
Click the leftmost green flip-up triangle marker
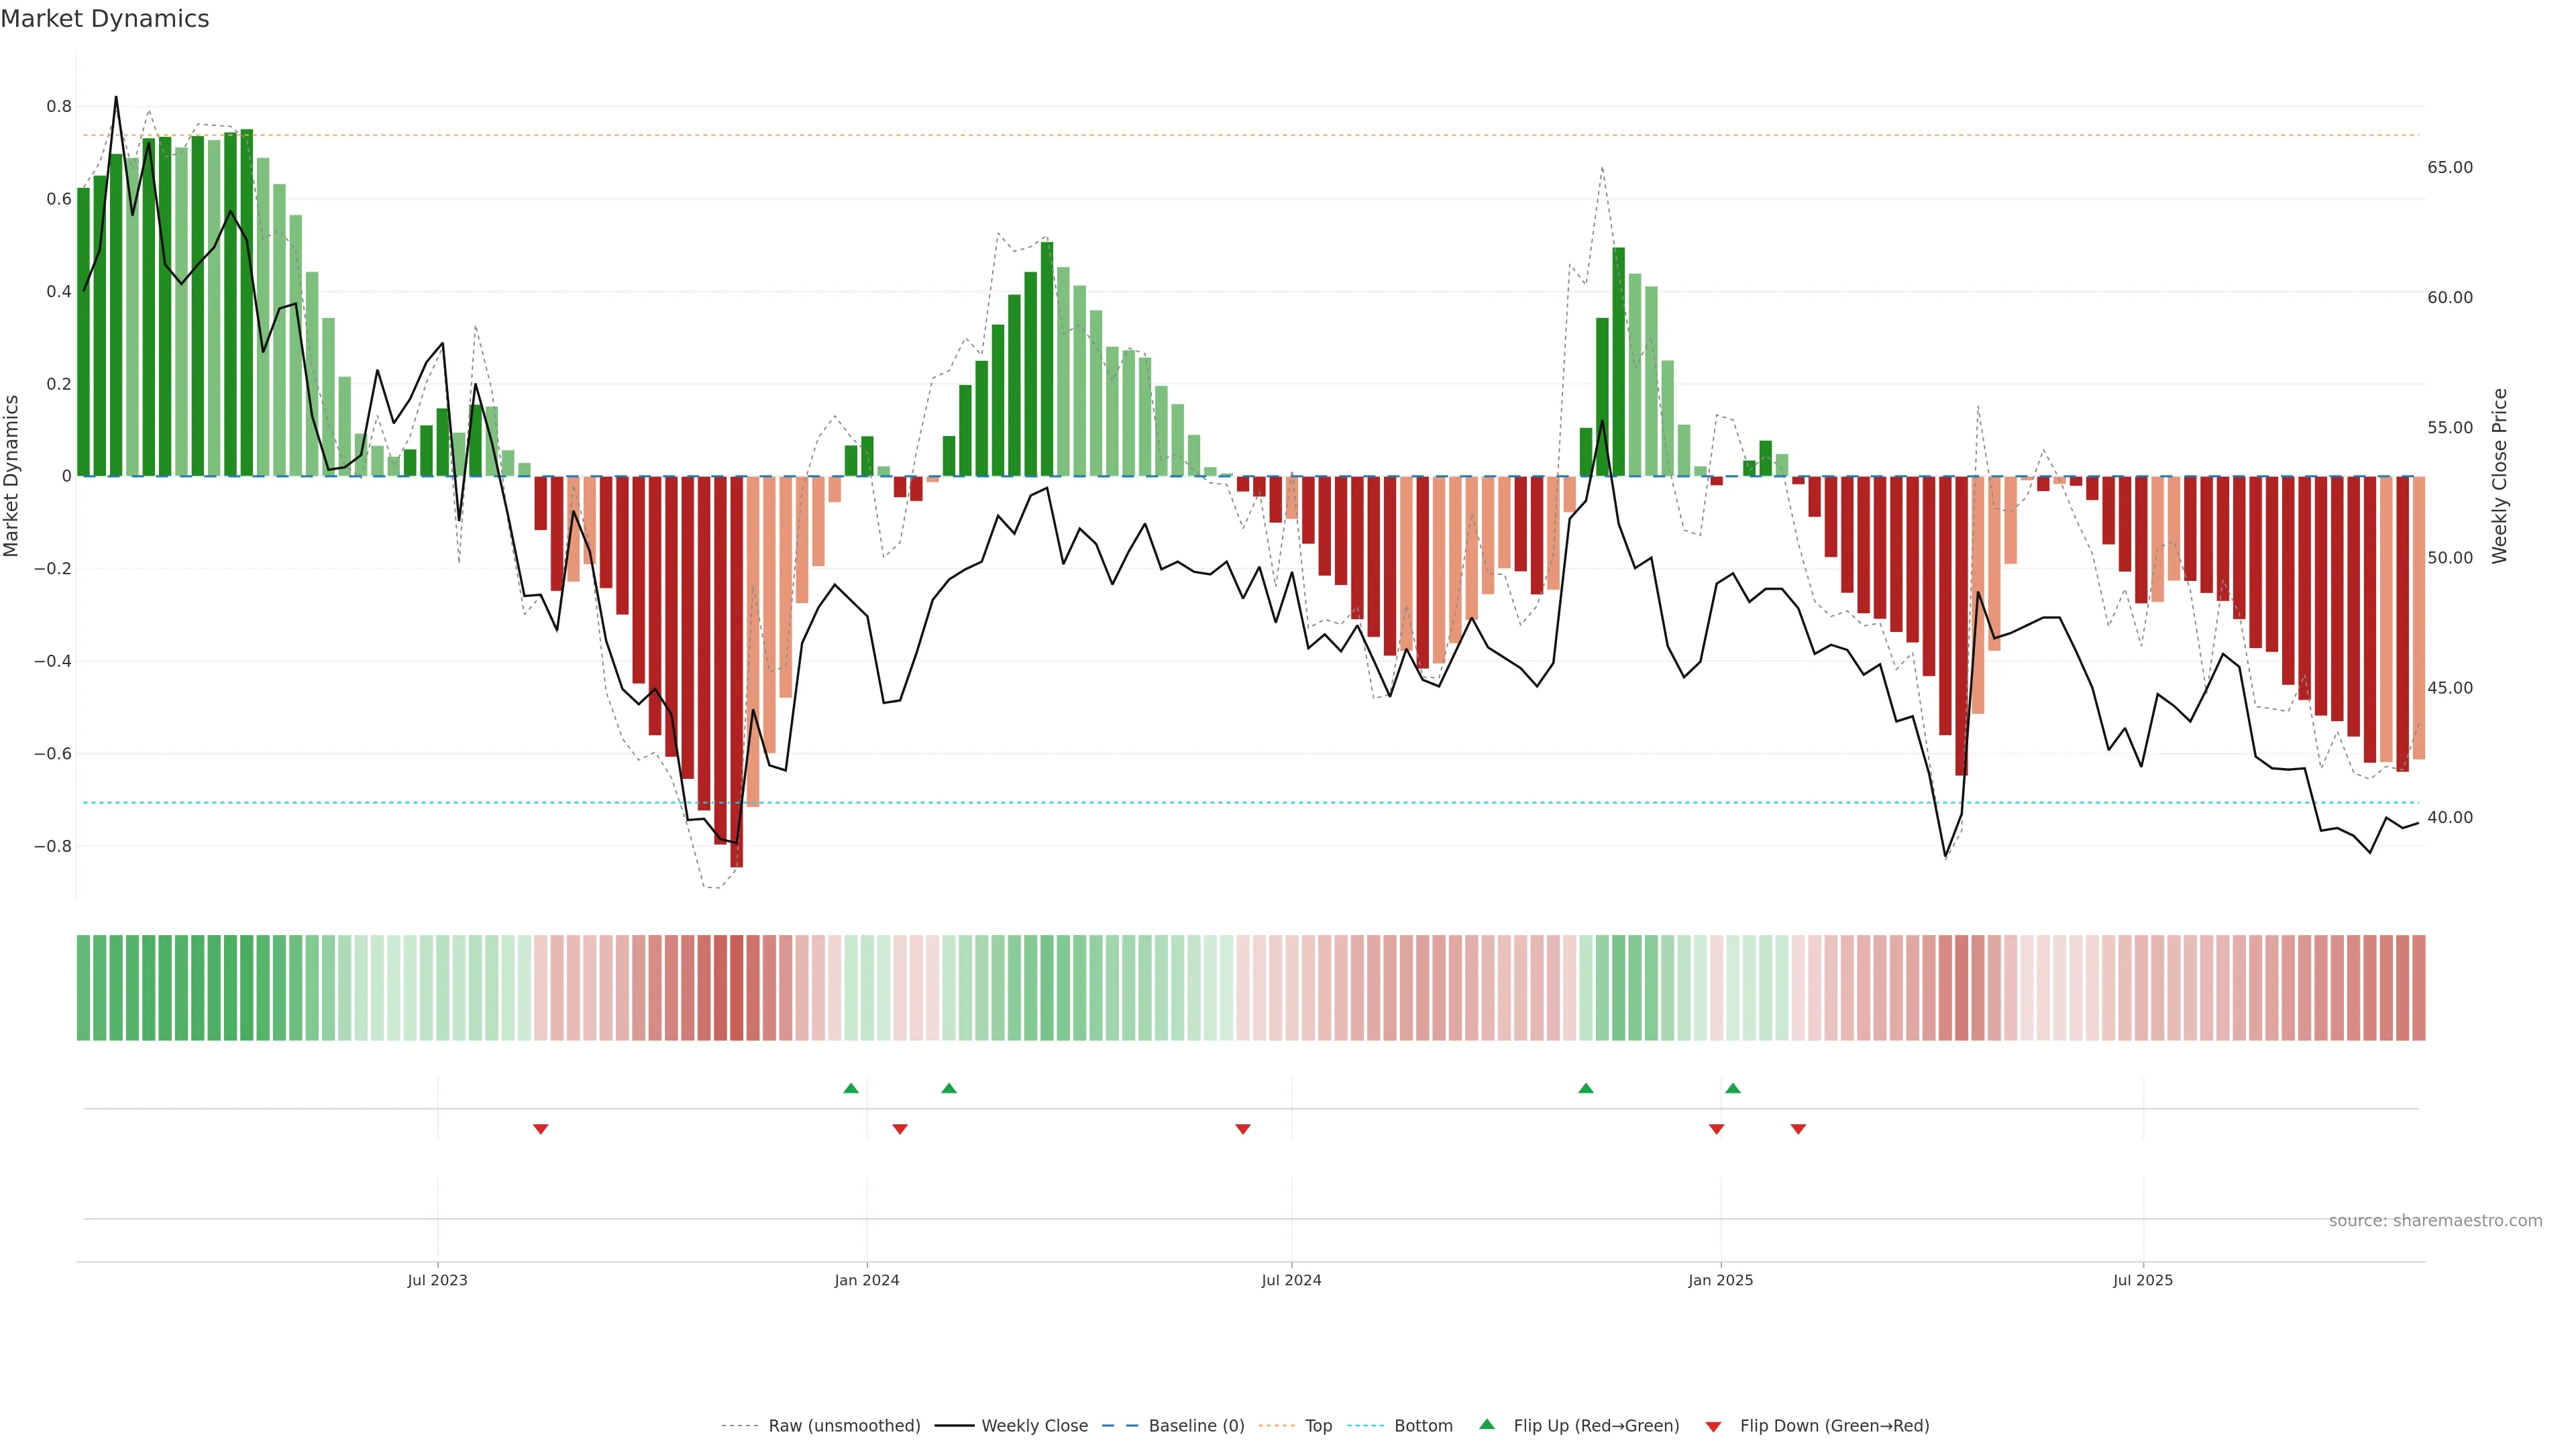tap(851, 1088)
